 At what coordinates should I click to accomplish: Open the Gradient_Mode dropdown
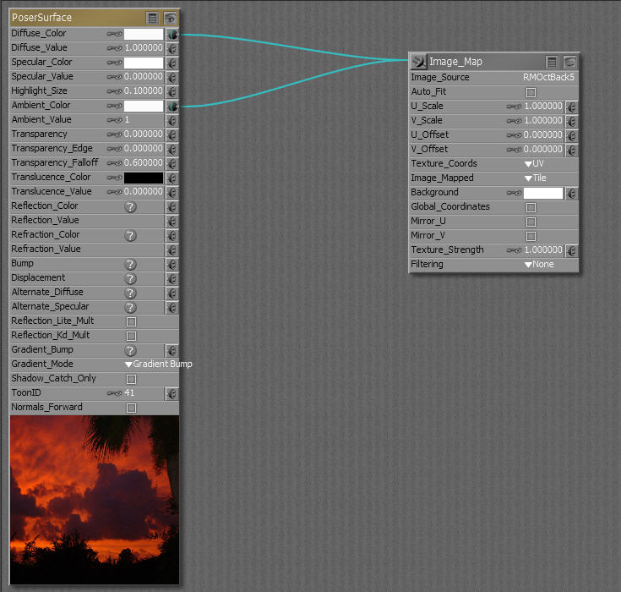click(x=159, y=364)
